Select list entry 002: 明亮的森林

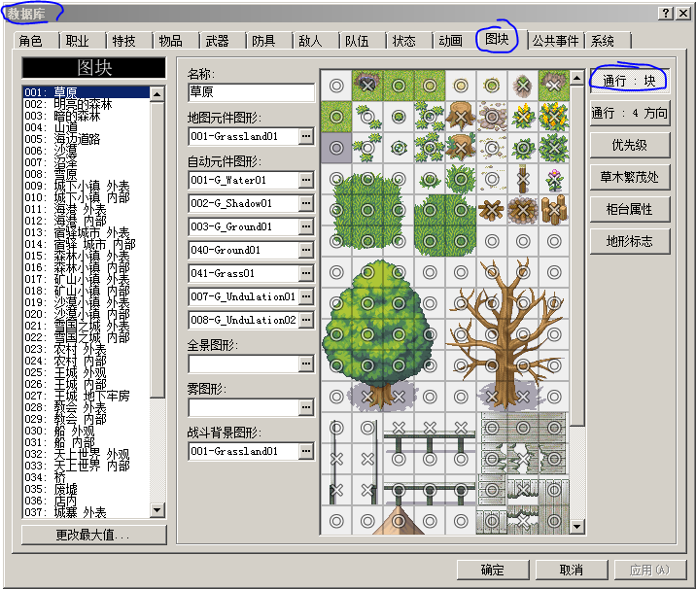[x=87, y=104]
